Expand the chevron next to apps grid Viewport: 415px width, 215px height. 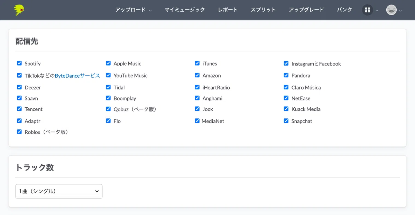point(377,10)
